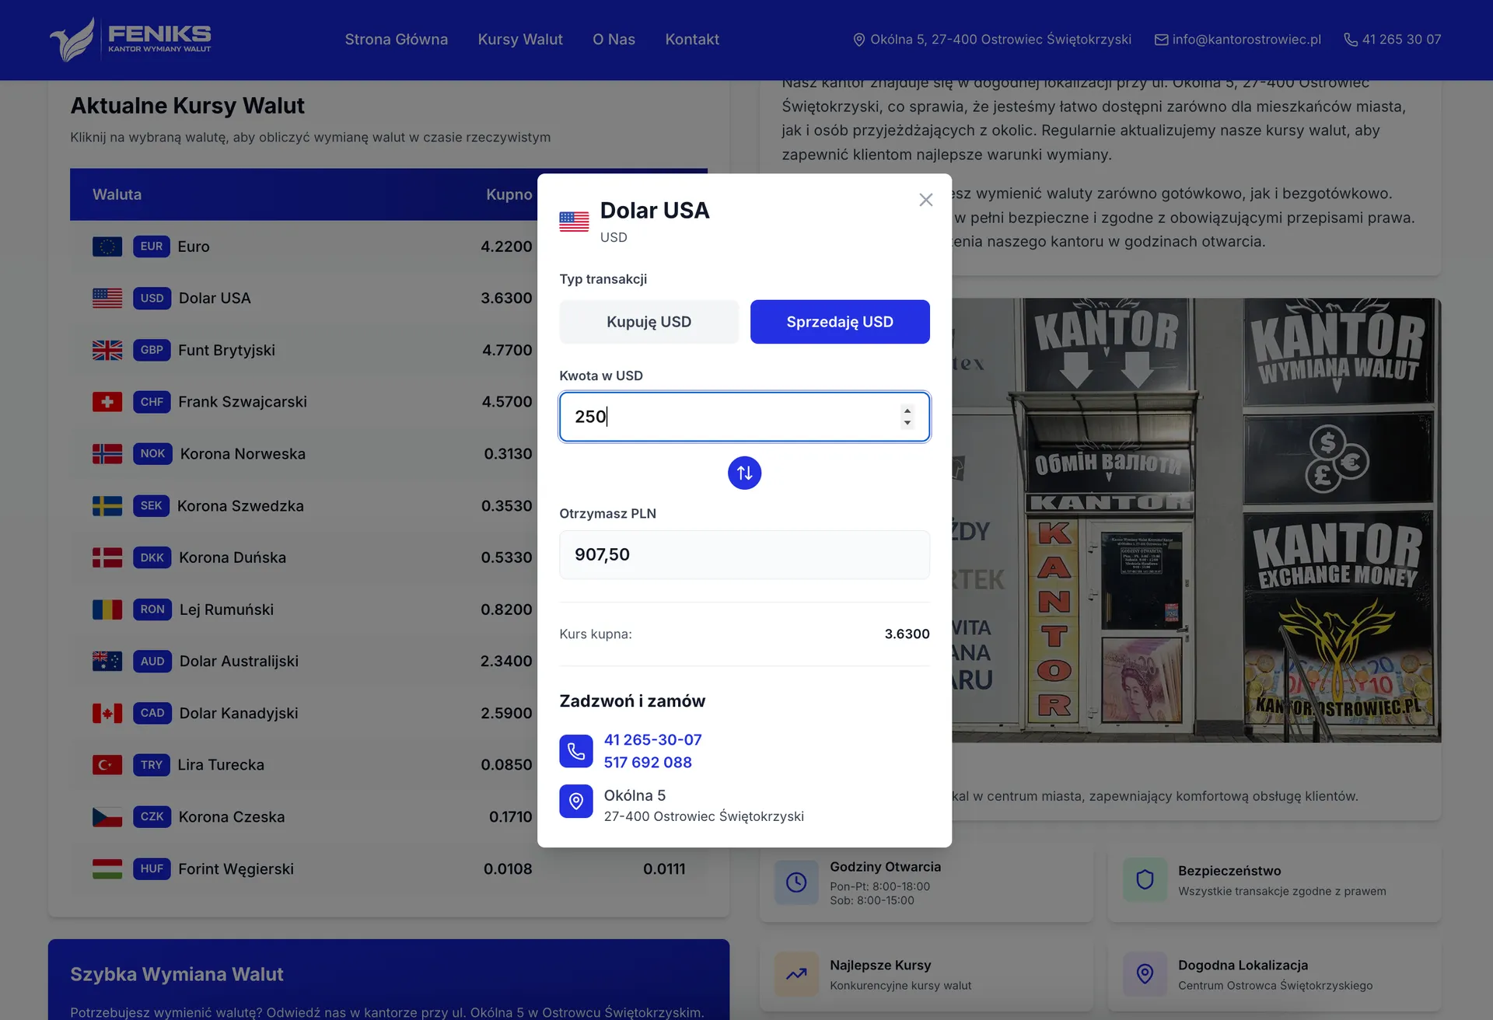This screenshot has height=1020, width=1493.
Task: Decrease the USD amount with the down stepper arrow
Action: (x=907, y=423)
